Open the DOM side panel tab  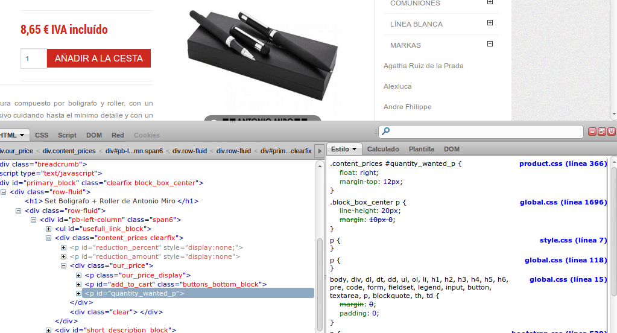click(x=452, y=149)
